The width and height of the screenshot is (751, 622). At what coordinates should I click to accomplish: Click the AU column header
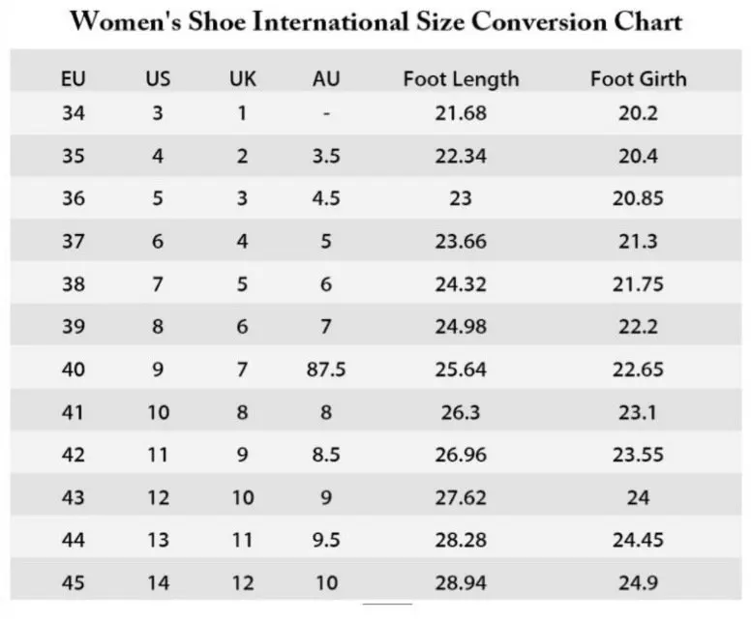click(x=327, y=78)
